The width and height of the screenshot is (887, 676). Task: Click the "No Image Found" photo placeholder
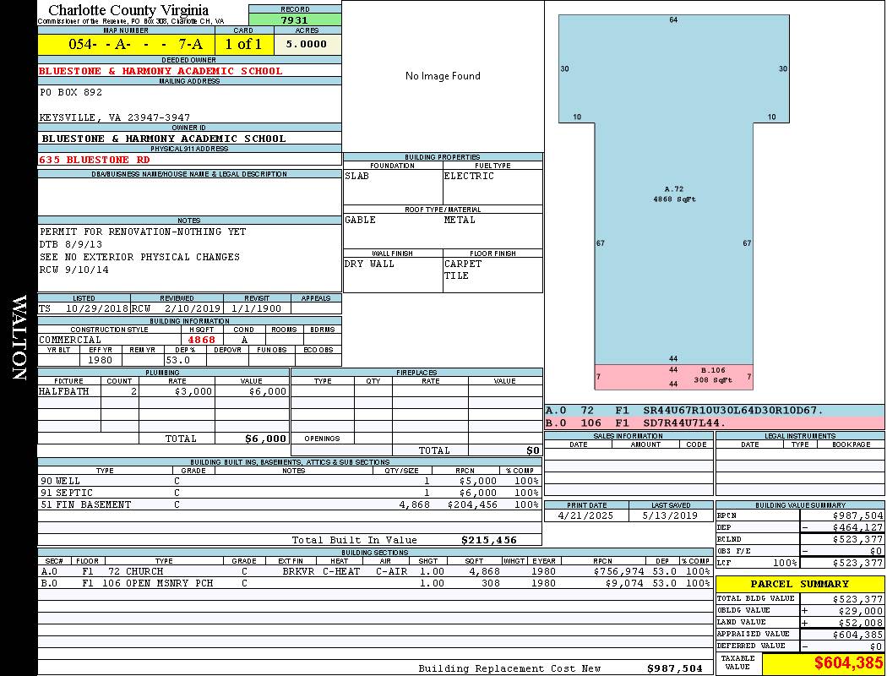[x=443, y=76]
